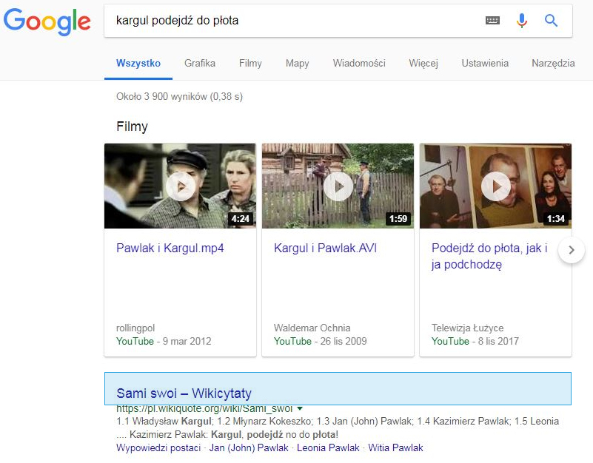Click the 'YouTube - 26 lis 2009' text

click(x=321, y=341)
